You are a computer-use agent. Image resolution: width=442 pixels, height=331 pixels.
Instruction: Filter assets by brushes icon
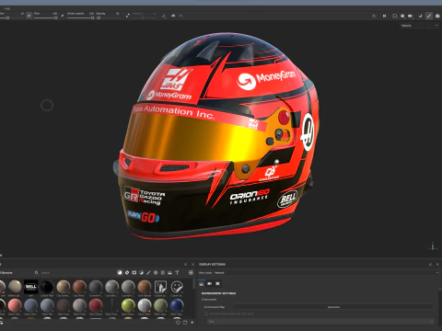tap(148, 272)
